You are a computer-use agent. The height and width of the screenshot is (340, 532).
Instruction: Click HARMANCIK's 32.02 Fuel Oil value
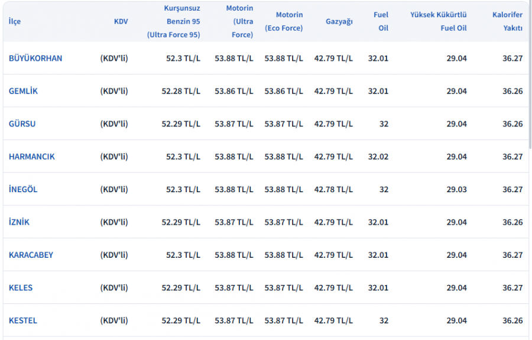click(378, 157)
